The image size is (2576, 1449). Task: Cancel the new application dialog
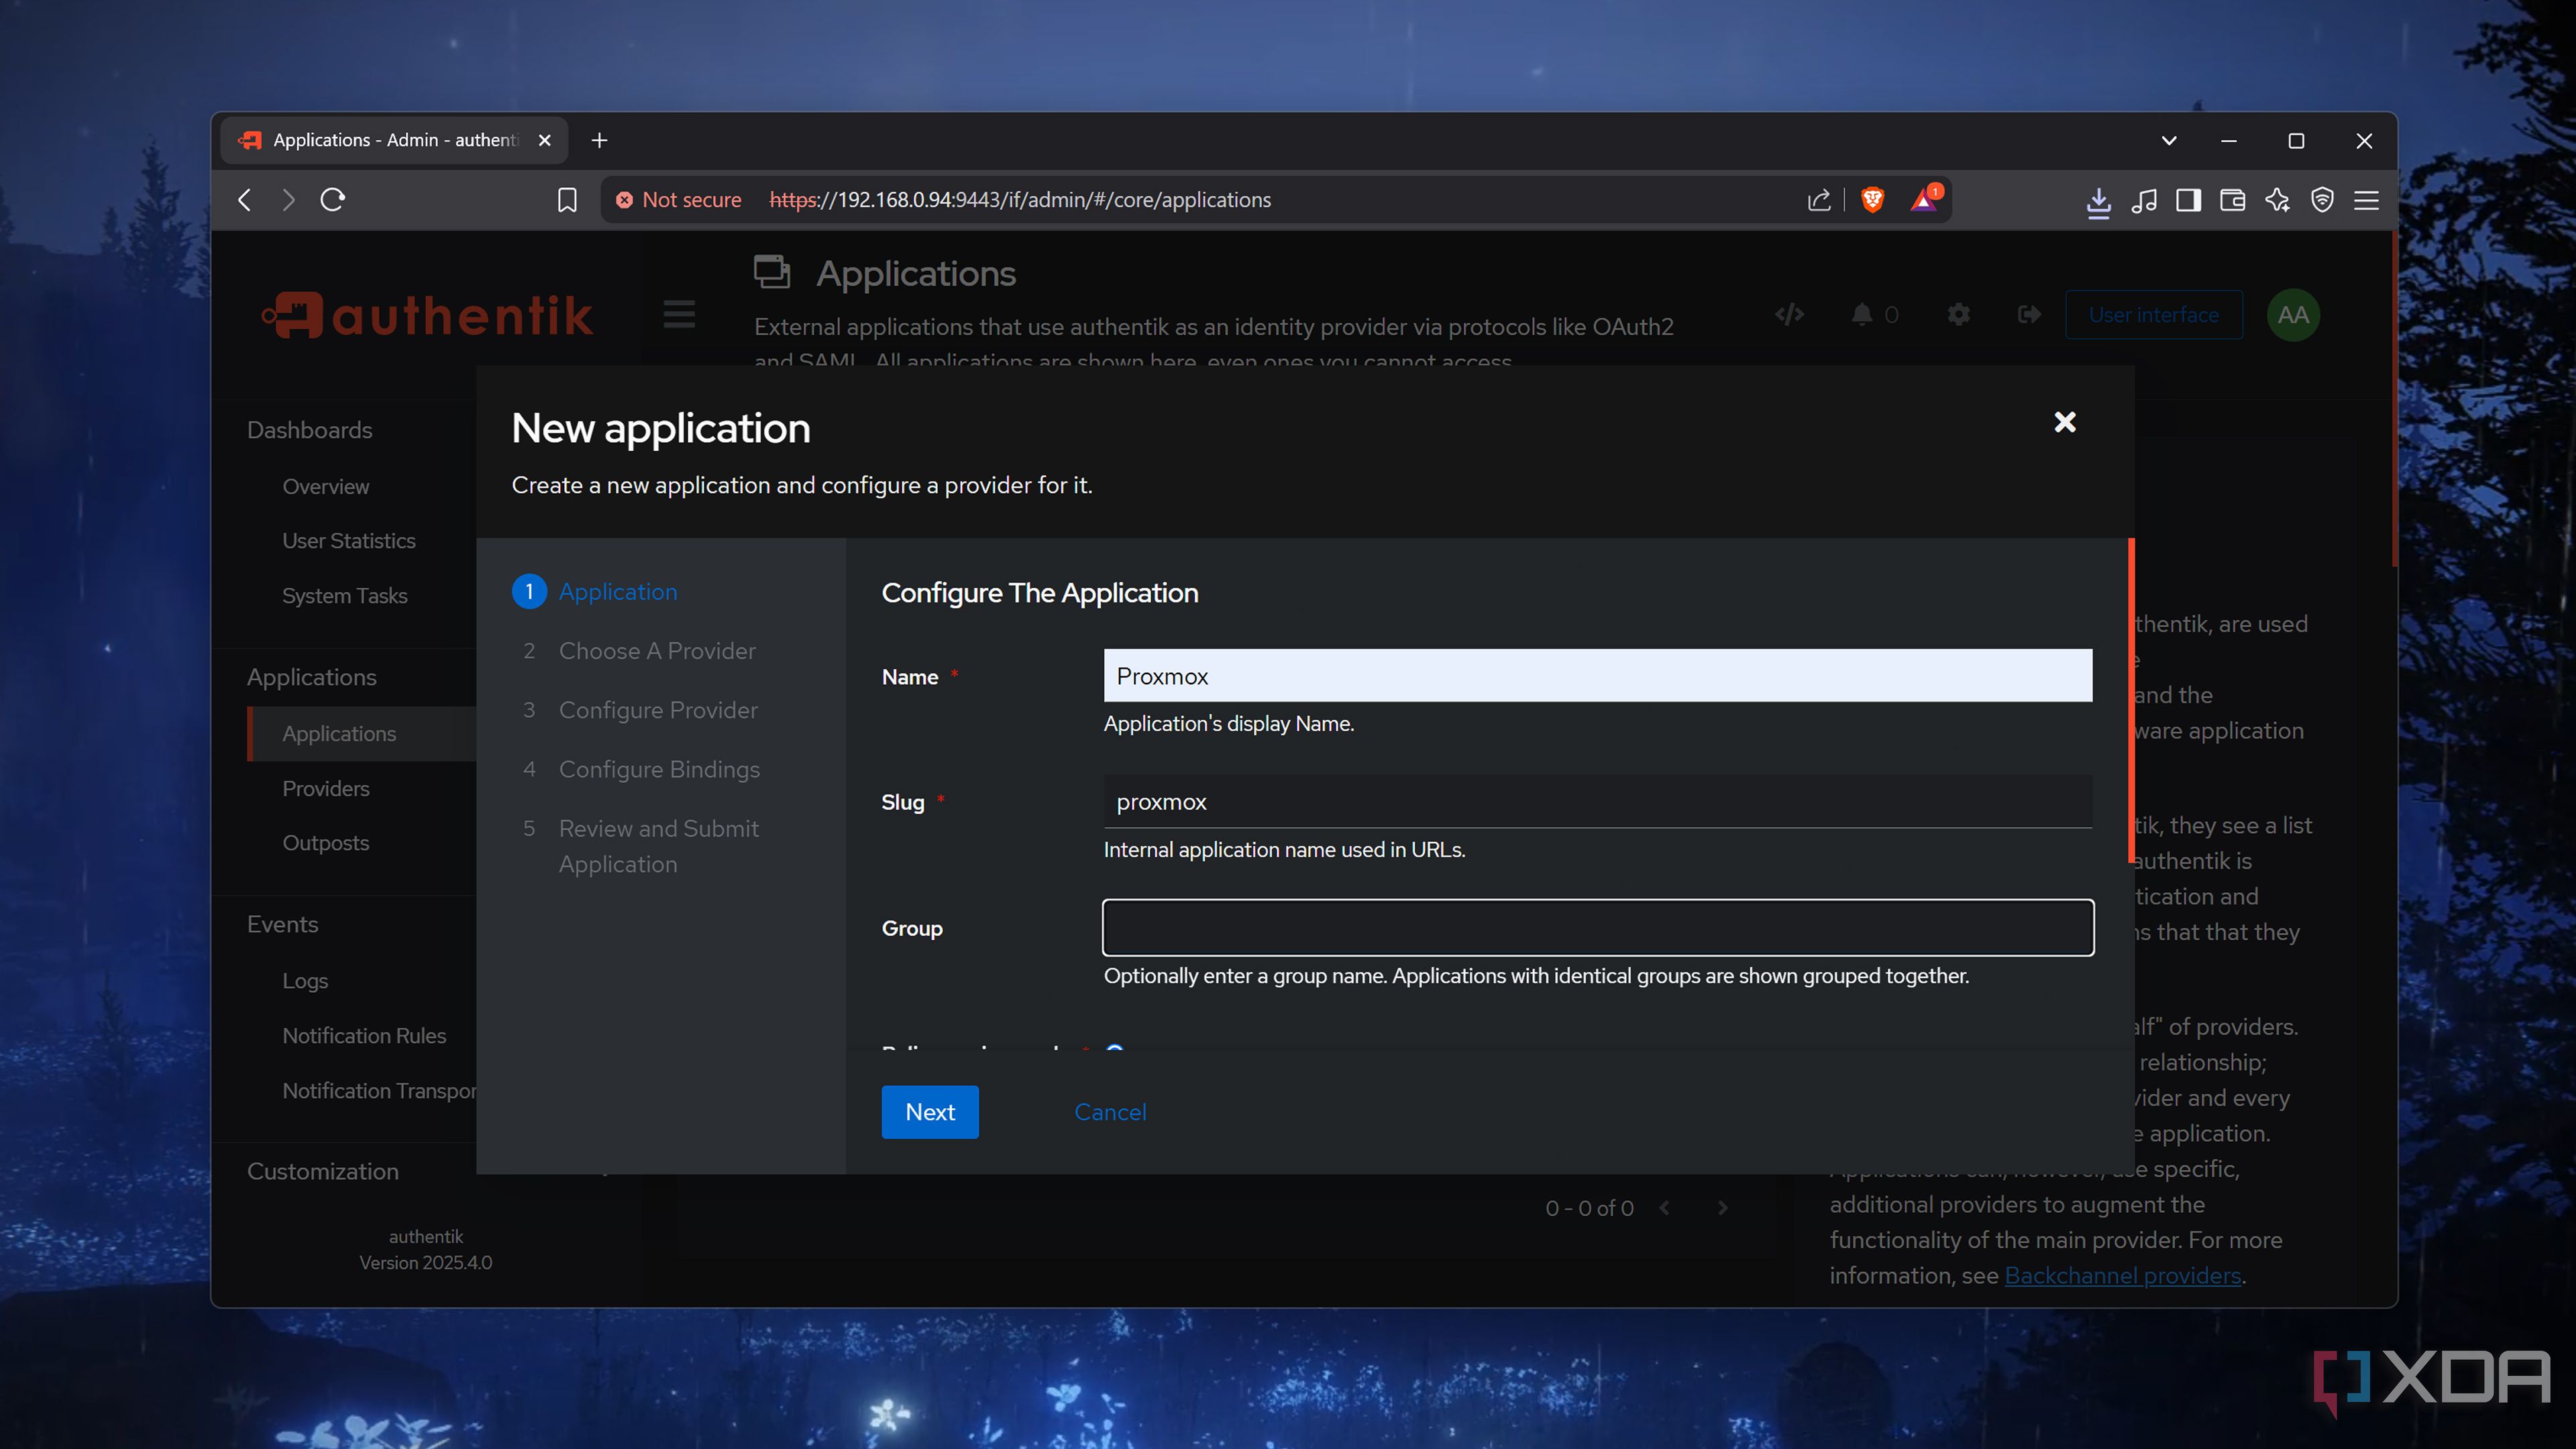pyautogui.click(x=1110, y=1111)
